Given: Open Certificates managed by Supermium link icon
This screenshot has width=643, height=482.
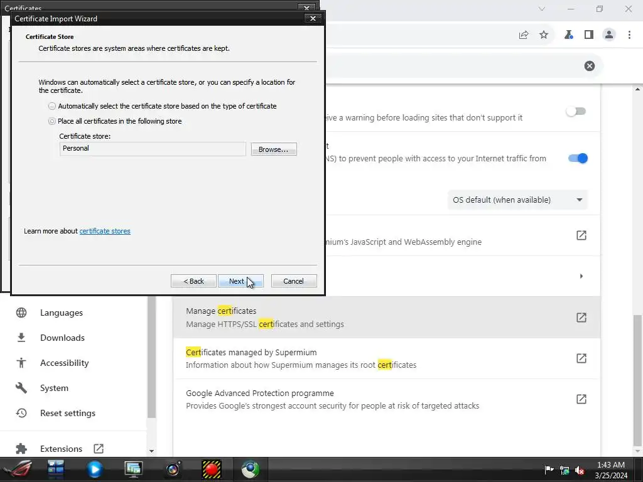Looking at the screenshot, I should click(x=581, y=358).
